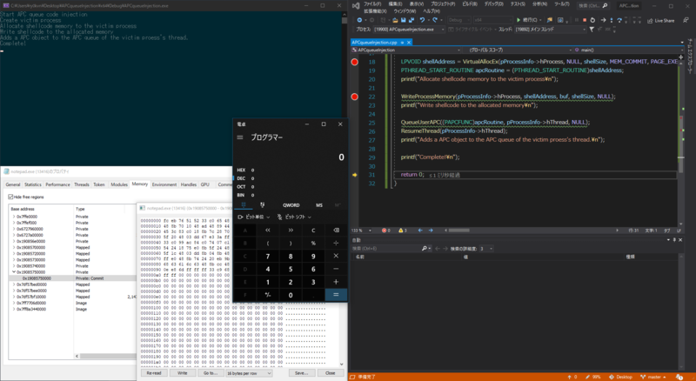Click the editor horizontal scrollbar thumb
The image size is (696, 381).
pyautogui.click(x=459, y=231)
